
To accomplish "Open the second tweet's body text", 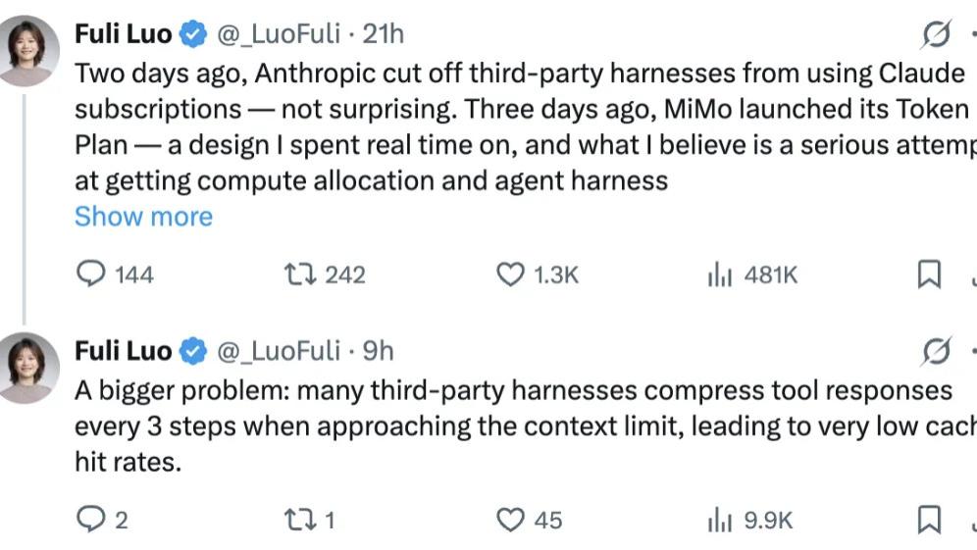I will click(490, 425).
